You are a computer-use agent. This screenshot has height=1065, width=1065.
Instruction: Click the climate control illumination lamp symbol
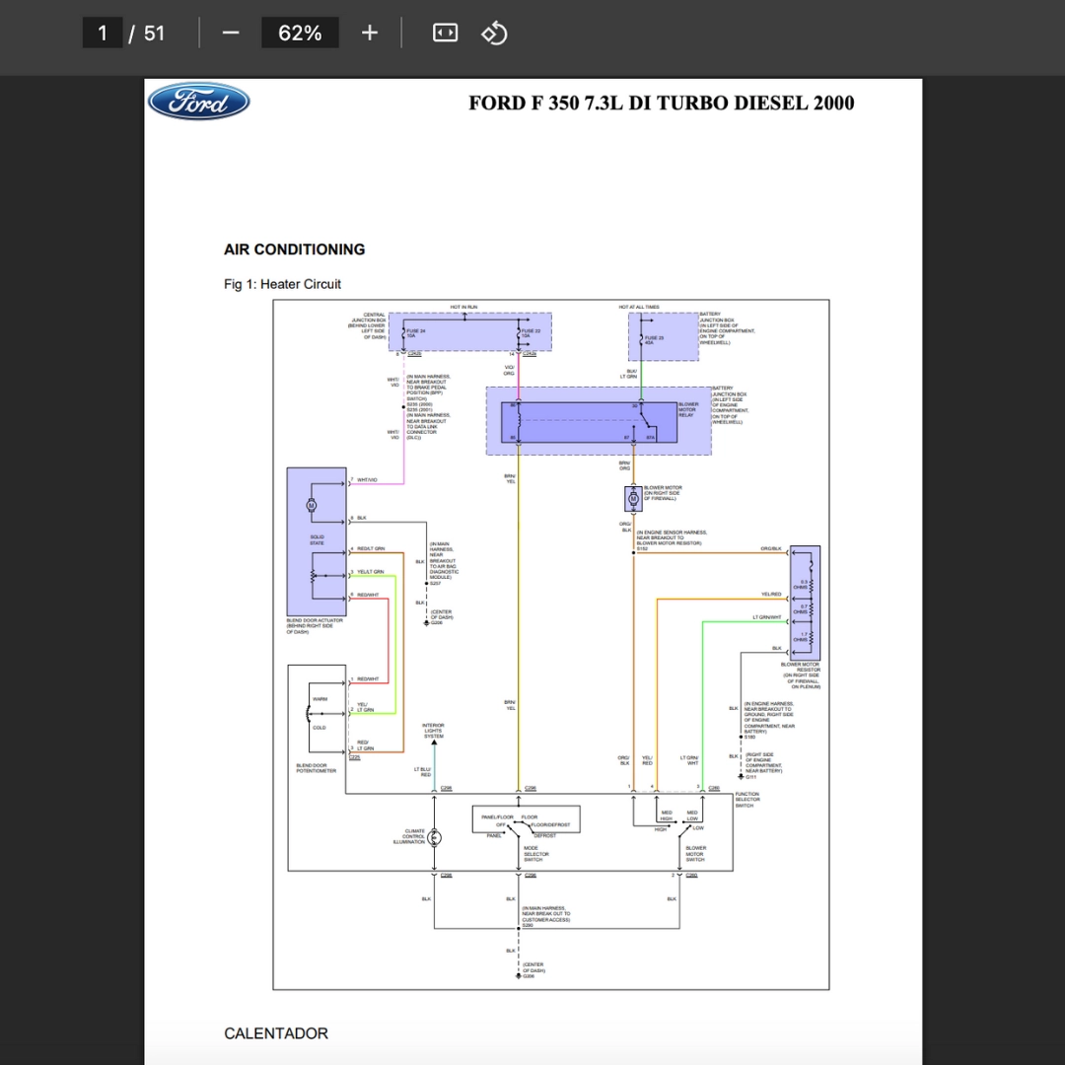coord(434,837)
